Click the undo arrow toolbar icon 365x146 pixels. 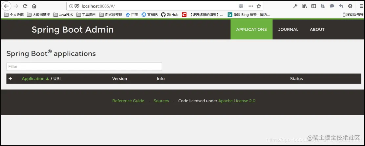(341, 6)
